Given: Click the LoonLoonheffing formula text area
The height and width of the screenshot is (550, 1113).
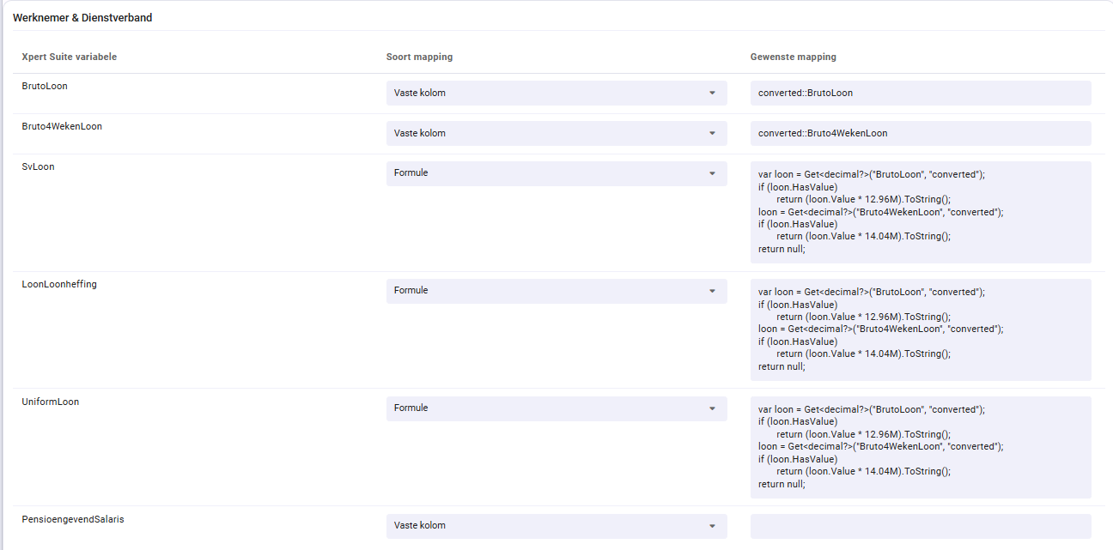Looking at the screenshot, I should coord(921,329).
